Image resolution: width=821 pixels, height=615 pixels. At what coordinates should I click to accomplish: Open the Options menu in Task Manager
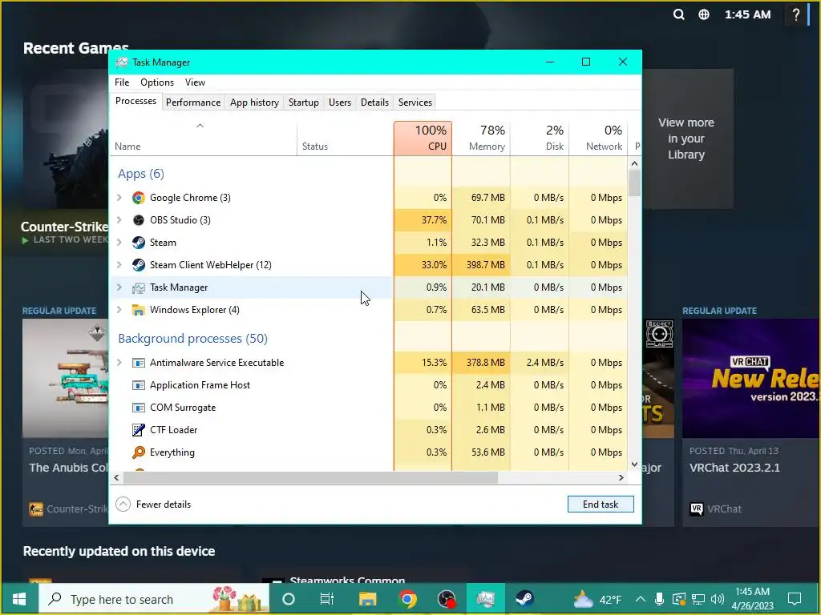[x=157, y=82]
